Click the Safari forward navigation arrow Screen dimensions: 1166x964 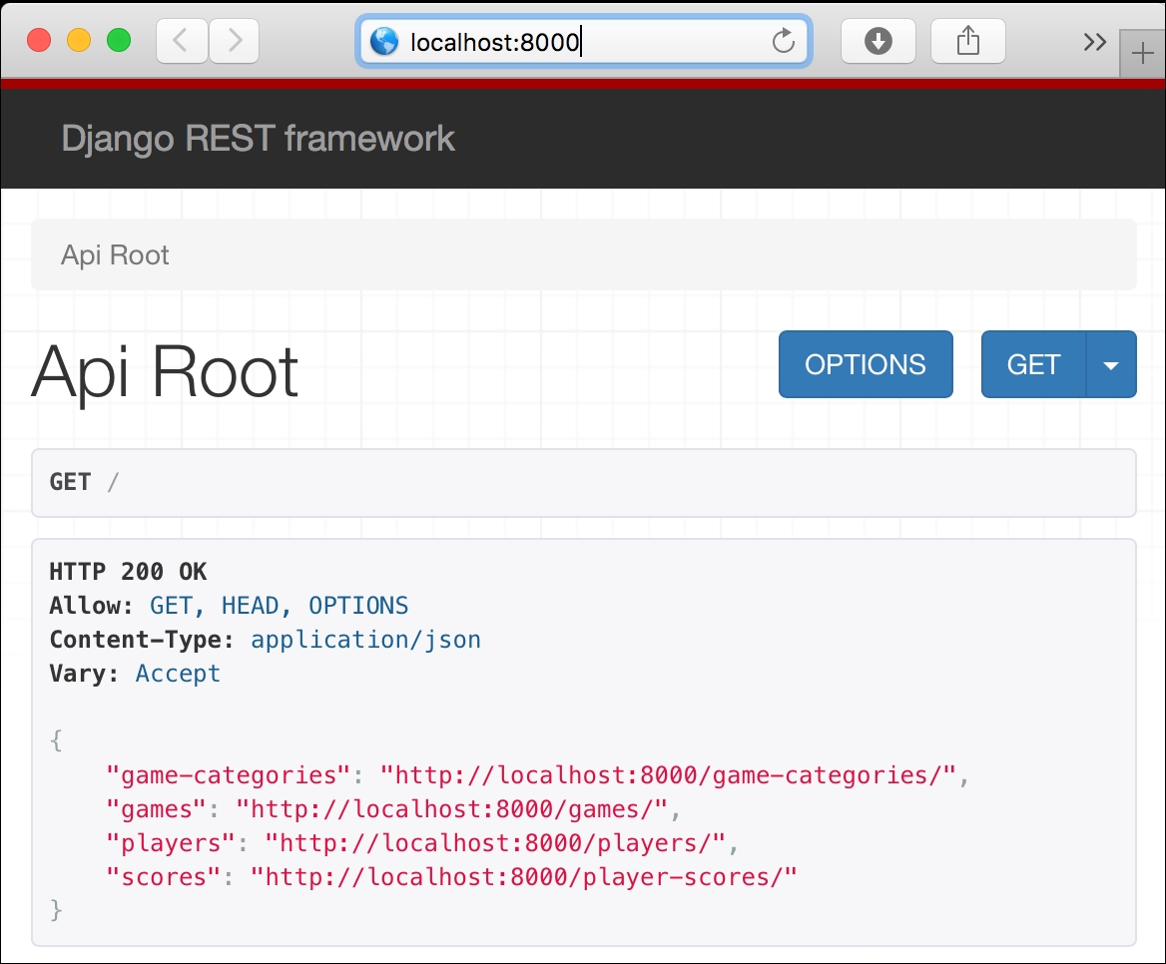click(234, 41)
